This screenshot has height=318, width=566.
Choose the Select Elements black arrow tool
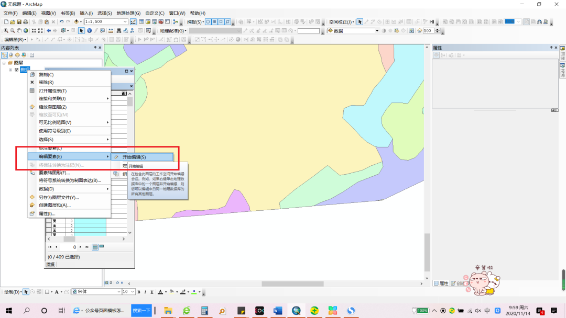[82, 31]
